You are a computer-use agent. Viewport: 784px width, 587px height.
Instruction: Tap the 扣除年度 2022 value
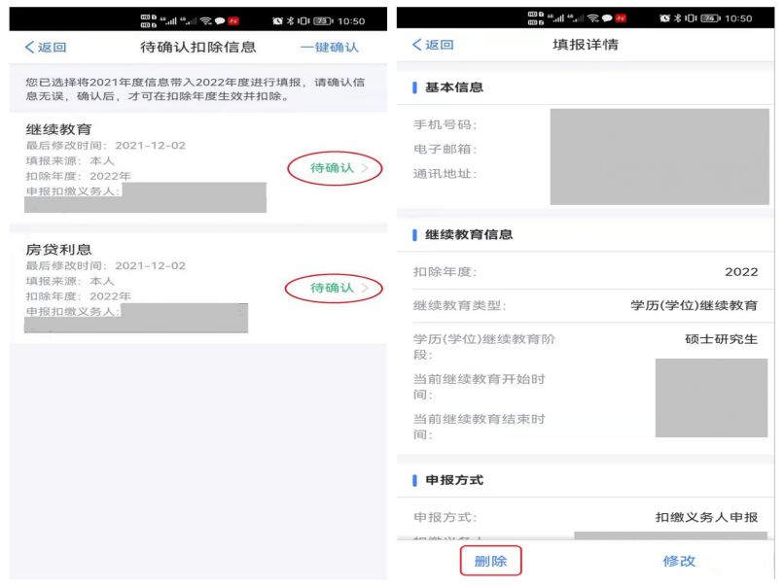pyautogui.click(x=741, y=272)
